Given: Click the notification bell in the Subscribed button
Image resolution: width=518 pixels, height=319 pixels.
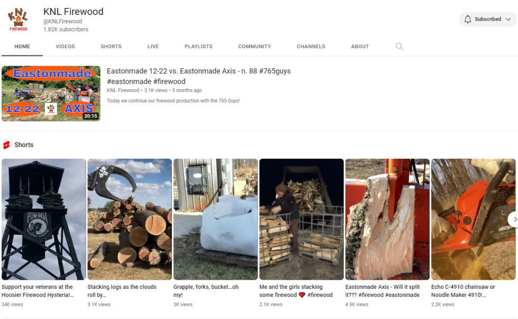Looking at the screenshot, I should [x=468, y=19].
